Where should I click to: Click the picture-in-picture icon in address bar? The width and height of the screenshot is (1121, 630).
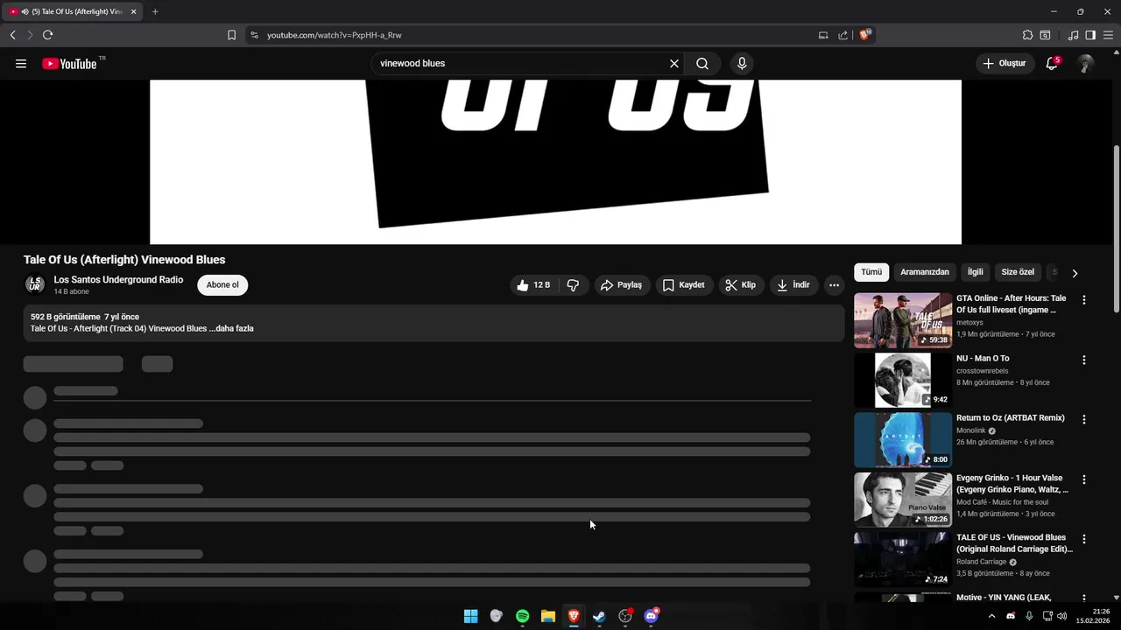pos(823,35)
